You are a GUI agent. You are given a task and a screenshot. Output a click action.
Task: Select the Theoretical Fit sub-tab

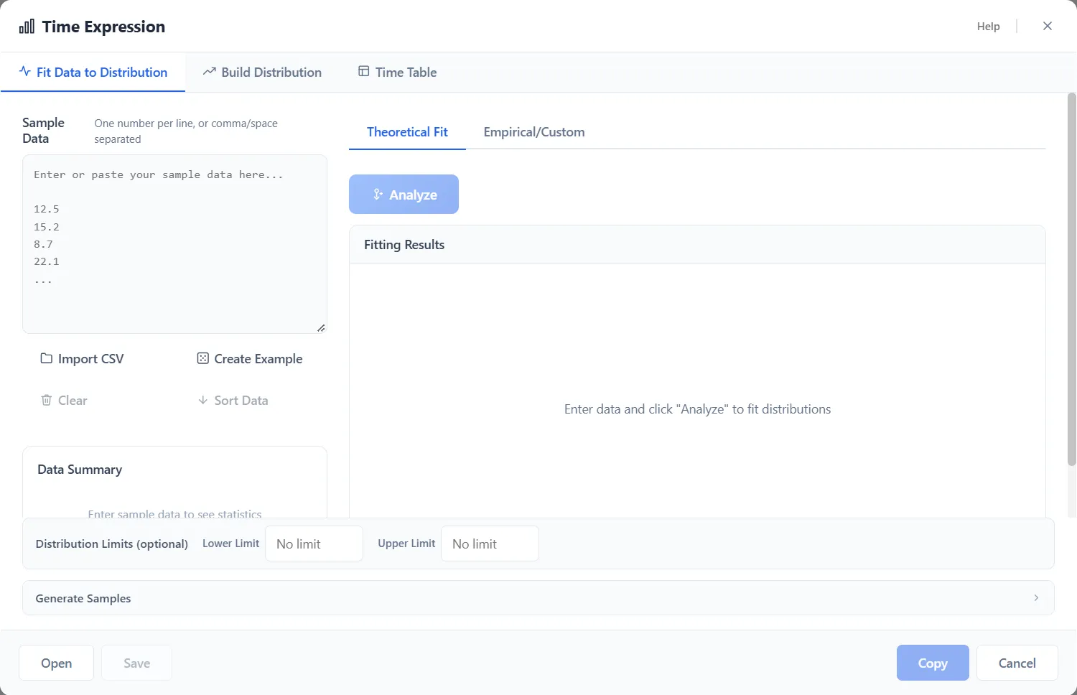coord(407,132)
